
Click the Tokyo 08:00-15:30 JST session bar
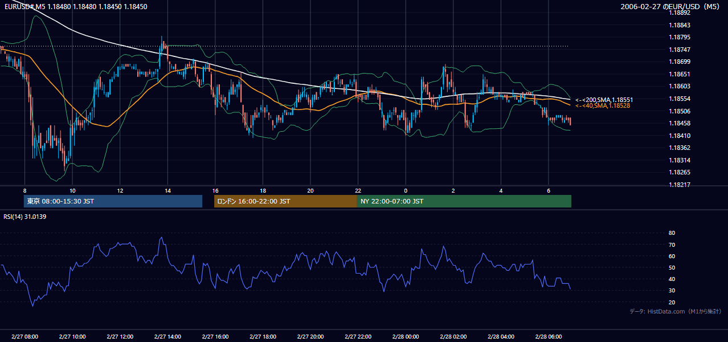113,201
